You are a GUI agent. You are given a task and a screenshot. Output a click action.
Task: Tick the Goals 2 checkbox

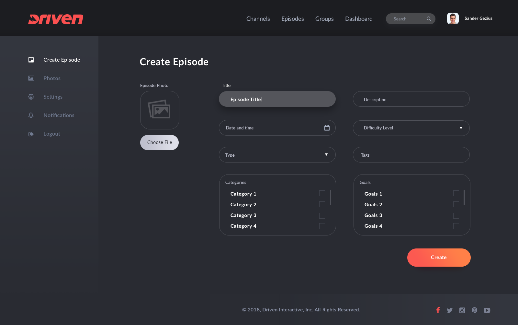tap(456, 204)
